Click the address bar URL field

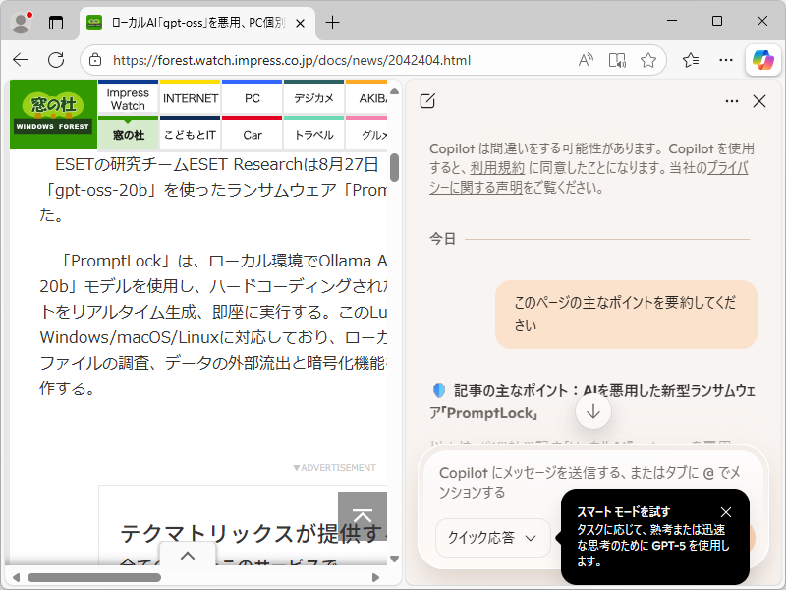(x=295, y=60)
